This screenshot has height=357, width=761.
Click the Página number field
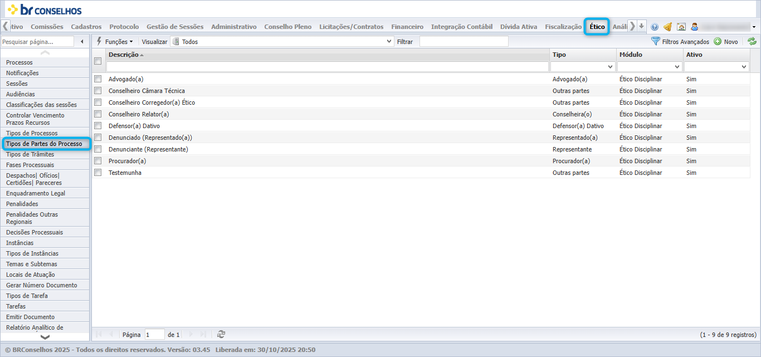(154, 335)
